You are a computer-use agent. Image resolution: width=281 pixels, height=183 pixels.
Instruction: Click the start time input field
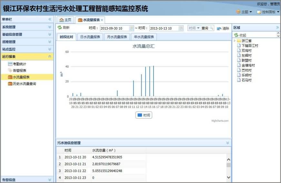(x=115, y=28)
